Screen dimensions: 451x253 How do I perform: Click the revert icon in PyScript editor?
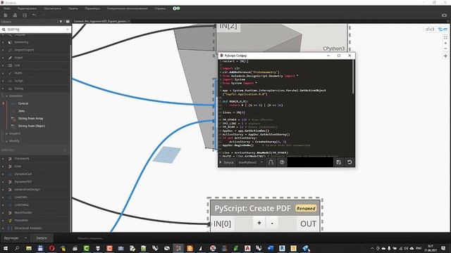(350, 162)
